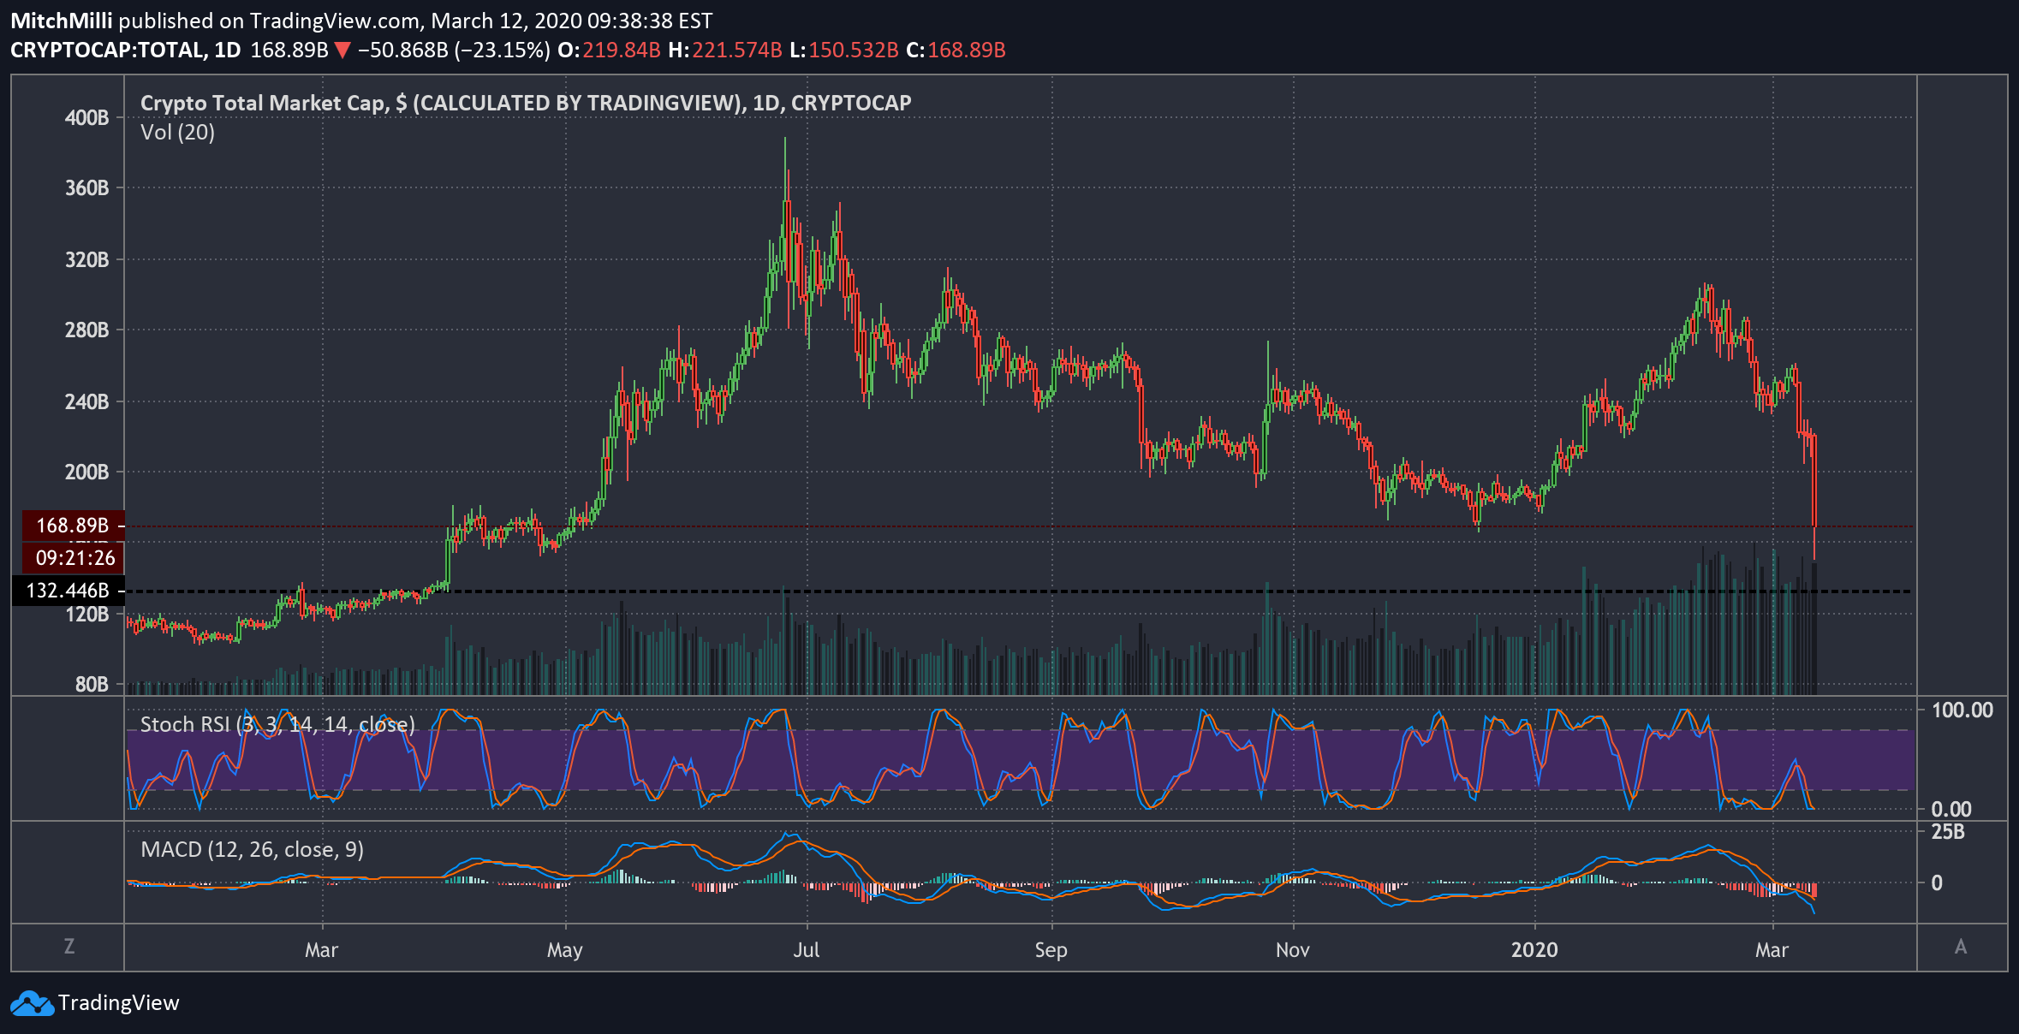Click the 168.89B current price tag
Image resolution: width=2019 pixels, height=1034 pixels.
72,526
